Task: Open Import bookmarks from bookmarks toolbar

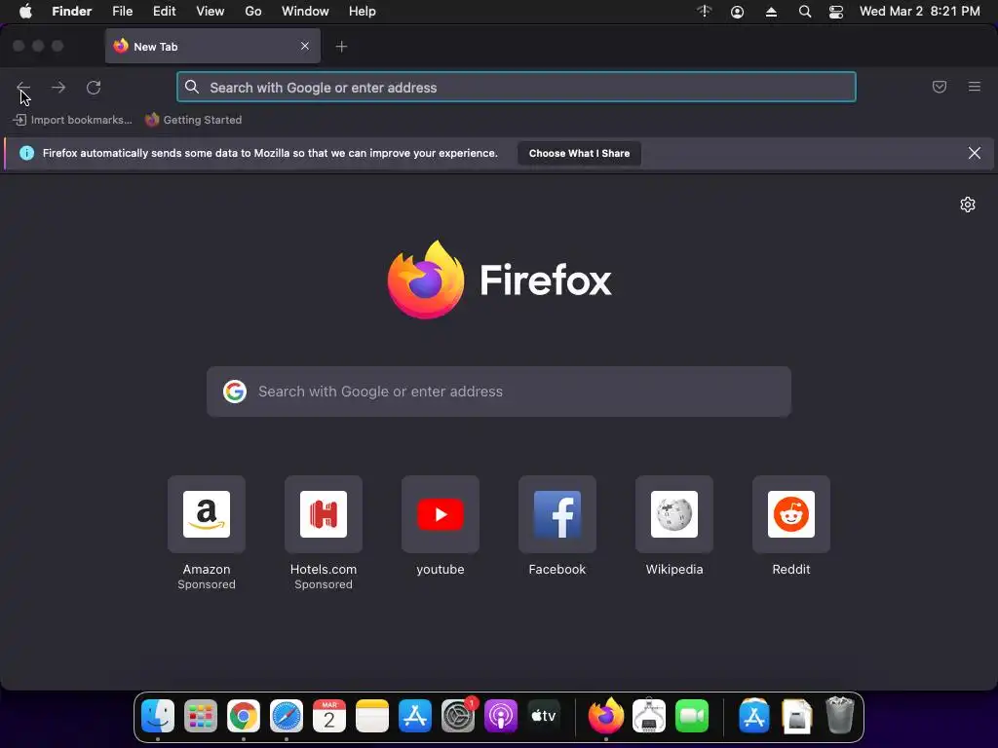Action: click(73, 120)
